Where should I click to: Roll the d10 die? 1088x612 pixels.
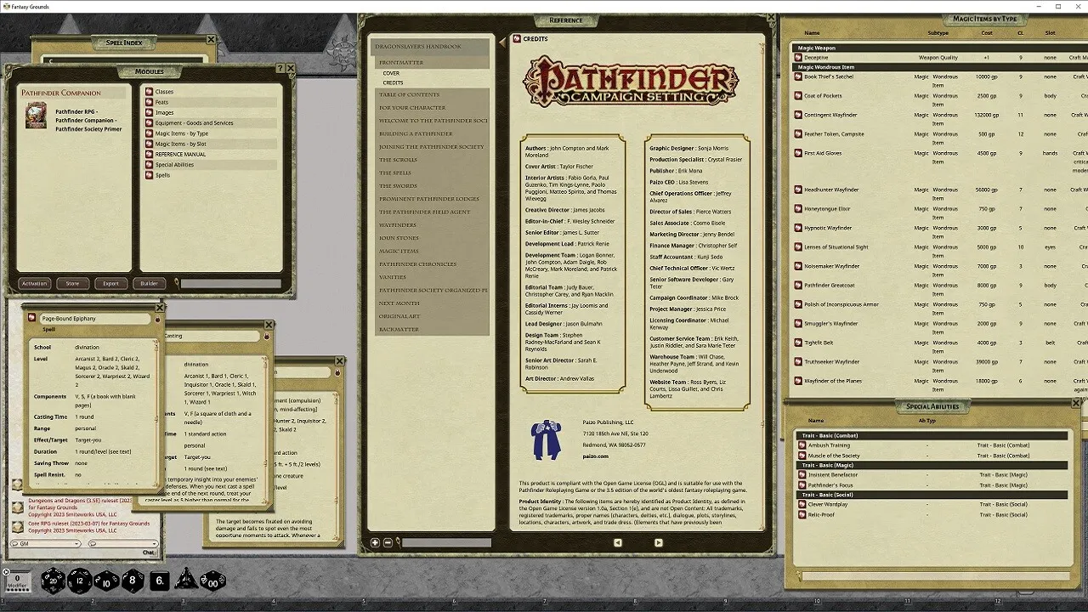point(106,581)
